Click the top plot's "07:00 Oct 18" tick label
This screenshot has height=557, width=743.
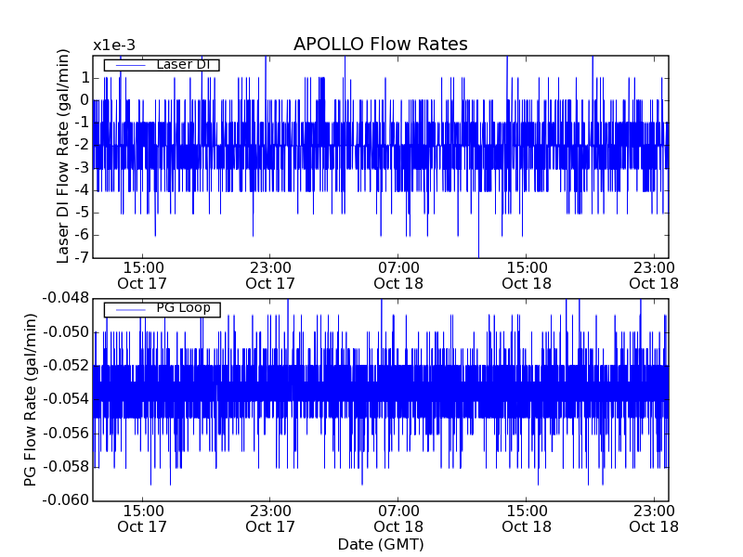(398, 275)
